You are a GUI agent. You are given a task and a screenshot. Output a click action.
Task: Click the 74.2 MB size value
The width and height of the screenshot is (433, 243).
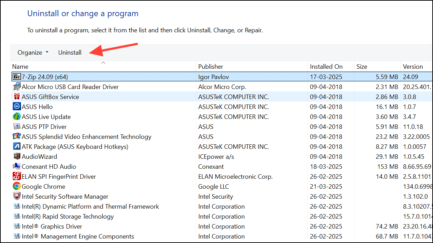(x=387, y=227)
